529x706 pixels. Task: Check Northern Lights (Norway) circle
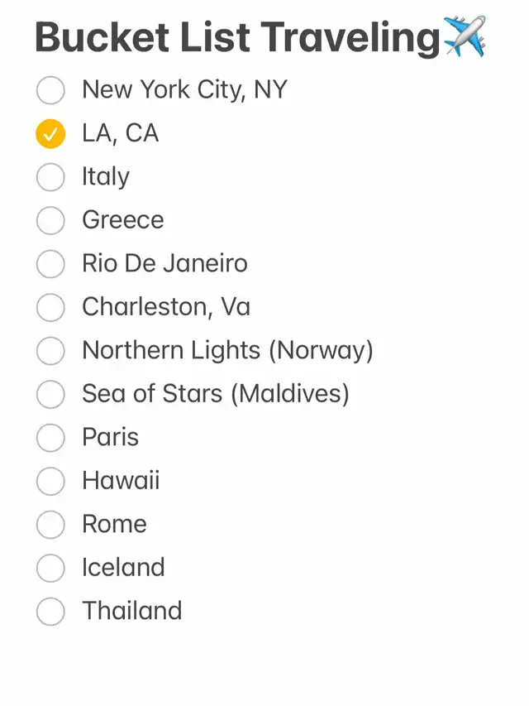click(x=50, y=351)
